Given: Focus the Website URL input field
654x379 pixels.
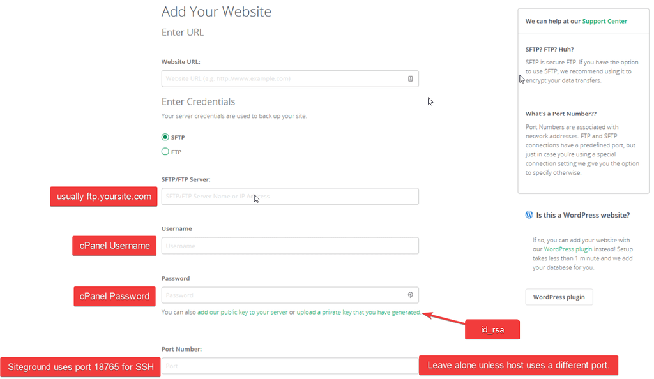Looking at the screenshot, I should pos(290,78).
